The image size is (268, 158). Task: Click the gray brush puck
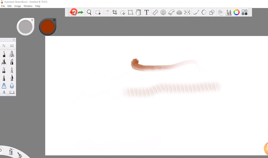click(x=25, y=27)
